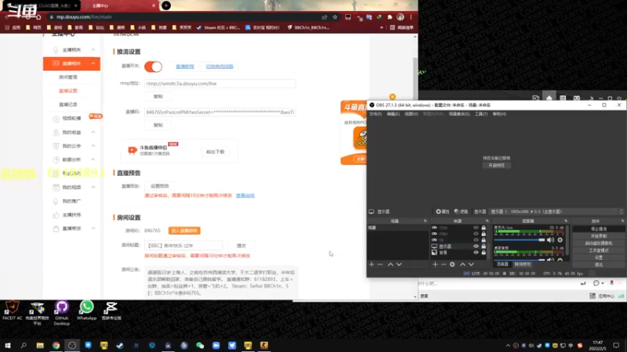Click 开启预览 button in OBS preview
This screenshot has height=352, width=627.
click(496, 165)
